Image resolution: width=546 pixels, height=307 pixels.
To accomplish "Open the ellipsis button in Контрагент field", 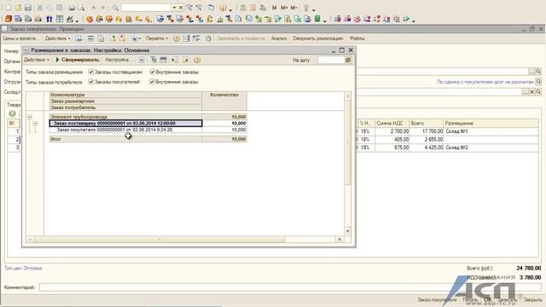I will click(531, 72).
